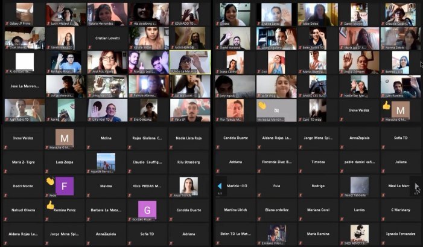The image size is (423, 247).
Task: Select Emiliano's profile photo tile
Action: [x=277, y=232]
